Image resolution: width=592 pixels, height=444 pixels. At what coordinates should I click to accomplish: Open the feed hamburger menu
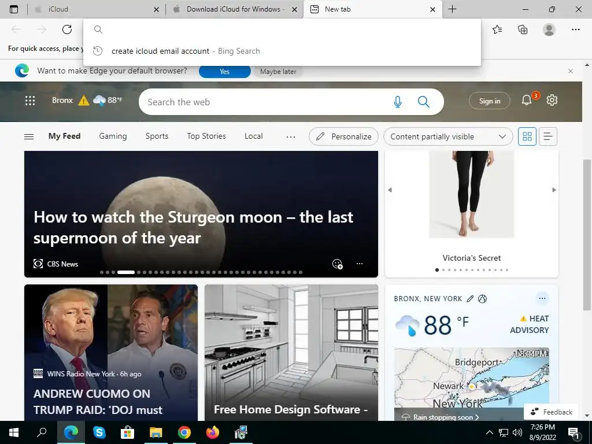[x=29, y=136]
